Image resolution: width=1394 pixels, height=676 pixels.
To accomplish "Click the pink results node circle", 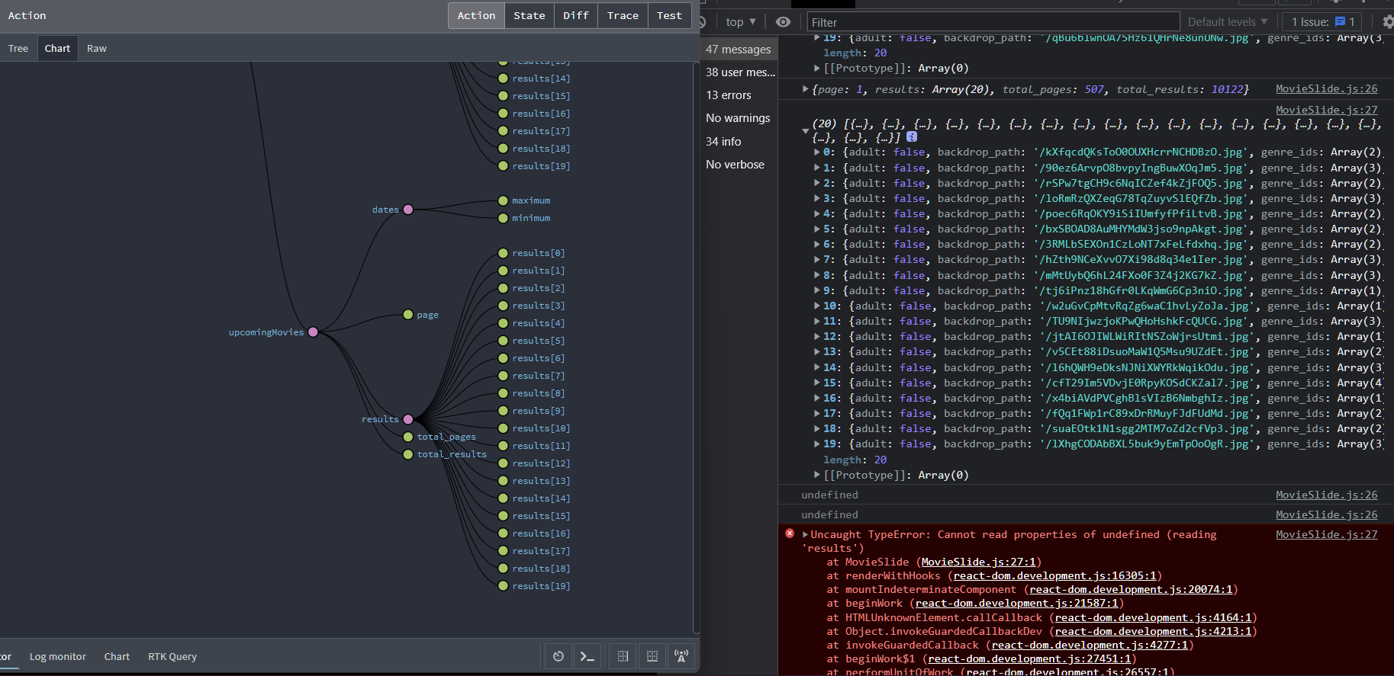I will [408, 419].
